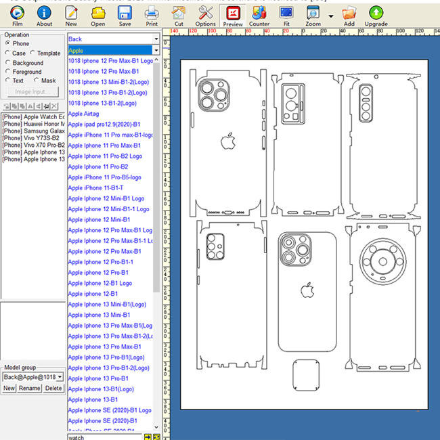Select the Huawei circular-camera skin outline
The image size is (440, 440).
[x=382, y=297]
